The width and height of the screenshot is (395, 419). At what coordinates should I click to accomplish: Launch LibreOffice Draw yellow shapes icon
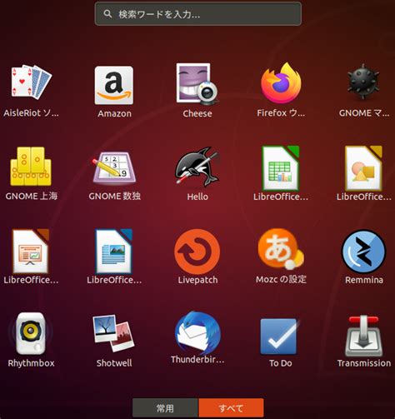(363, 168)
